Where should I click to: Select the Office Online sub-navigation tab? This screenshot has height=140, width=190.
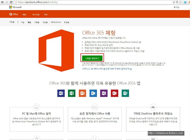pyautogui.click(x=56, y=22)
